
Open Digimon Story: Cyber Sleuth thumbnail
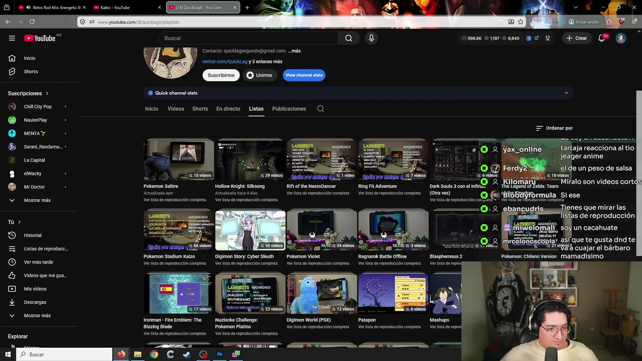tap(250, 230)
